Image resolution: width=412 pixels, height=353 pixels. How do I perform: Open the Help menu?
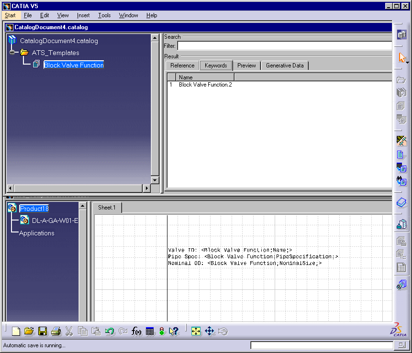(x=152, y=15)
